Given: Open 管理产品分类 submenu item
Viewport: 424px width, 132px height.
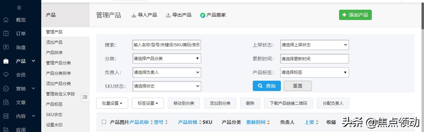Looking at the screenshot, I should point(58,63).
